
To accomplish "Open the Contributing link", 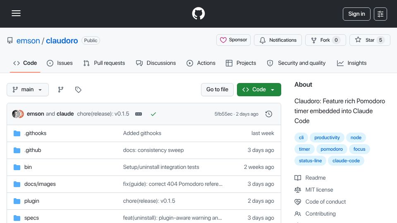I will (315, 214).
